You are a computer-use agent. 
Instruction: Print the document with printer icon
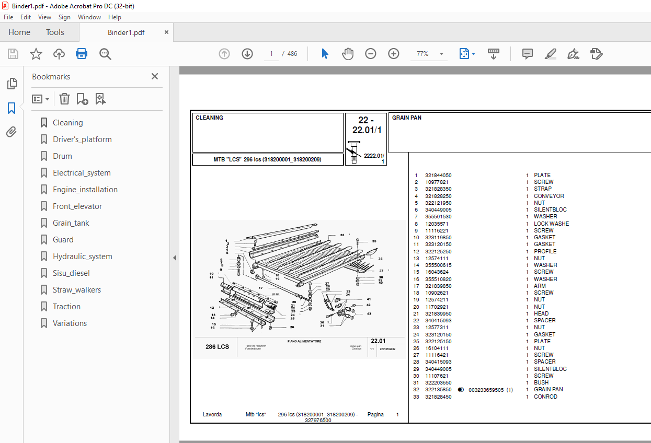pyautogui.click(x=82, y=54)
